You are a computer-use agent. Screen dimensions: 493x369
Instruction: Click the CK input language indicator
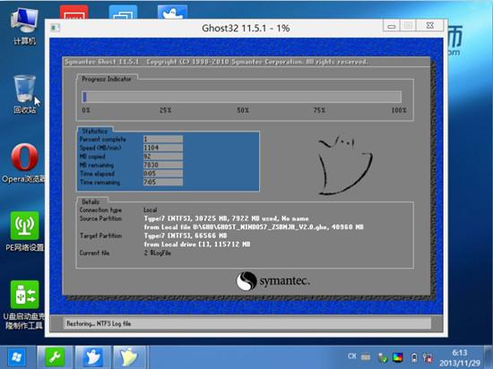click(x=352, y=356)
